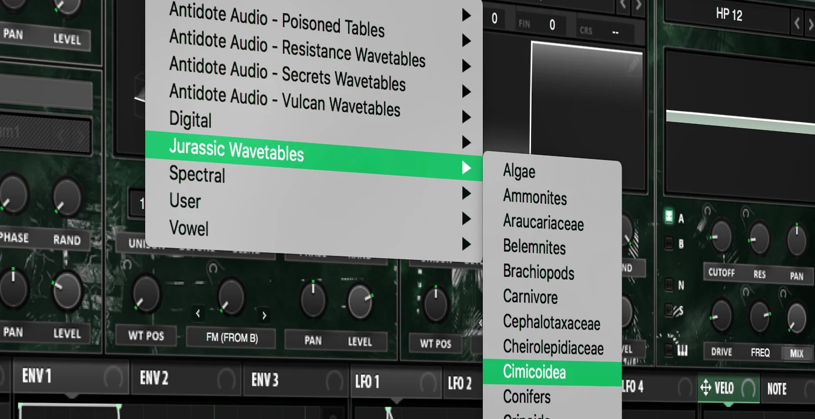Screen dimensions: 815x419
Task: Click the VELO drag-modulation cross-arrow icon
Action: [706, 388]
